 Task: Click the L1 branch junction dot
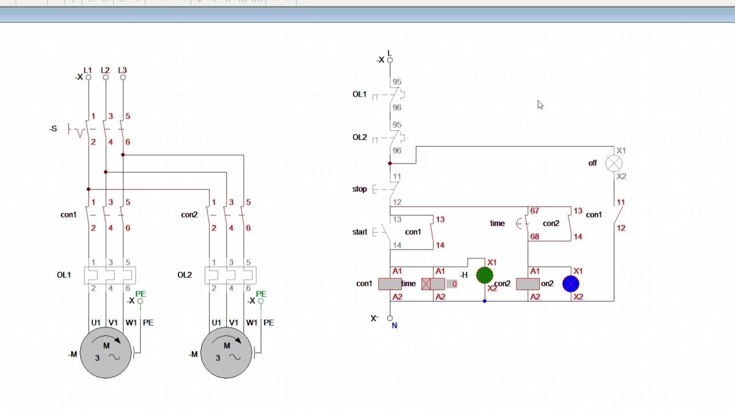(88, 189)
